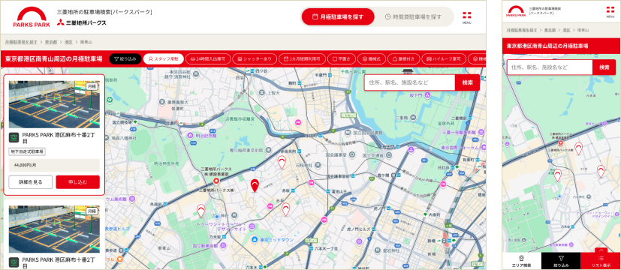Click the 検索 button on desktop map
This screenshot has height=270, width=621.
[x=467, y=82]
